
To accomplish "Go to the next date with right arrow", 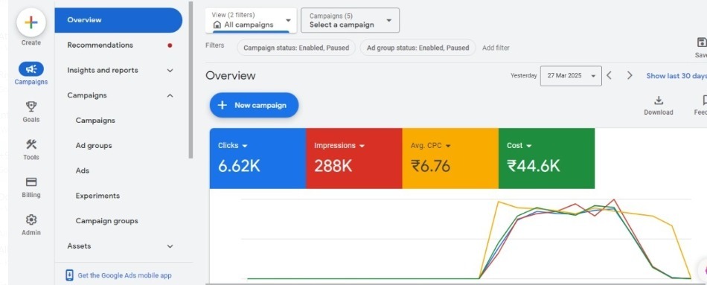I will 630,75.
